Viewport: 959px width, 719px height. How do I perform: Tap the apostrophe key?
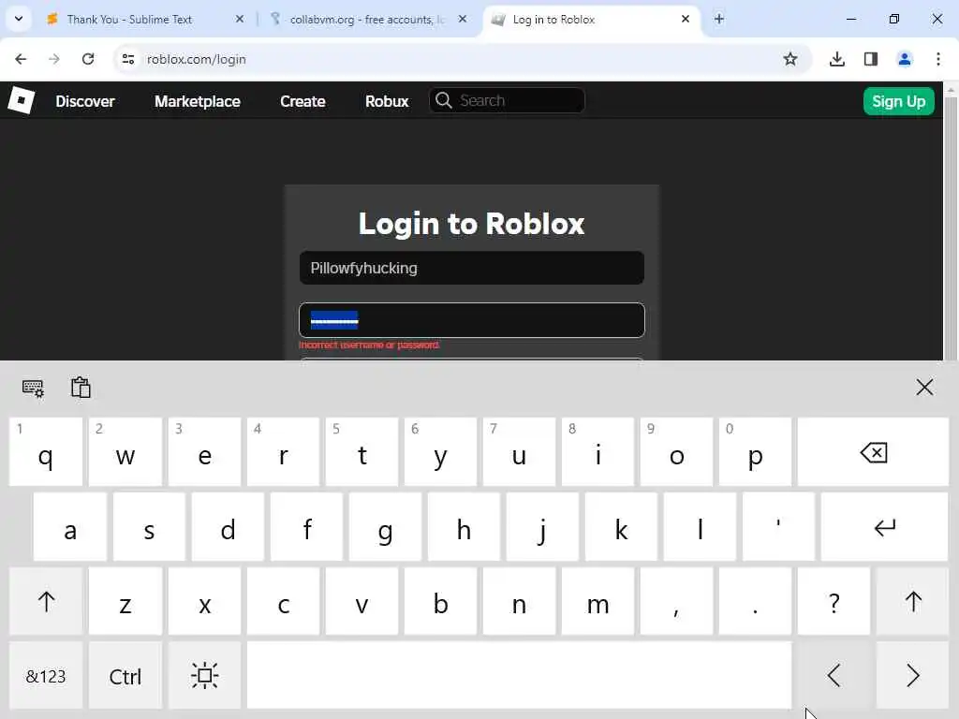[778, 526]
